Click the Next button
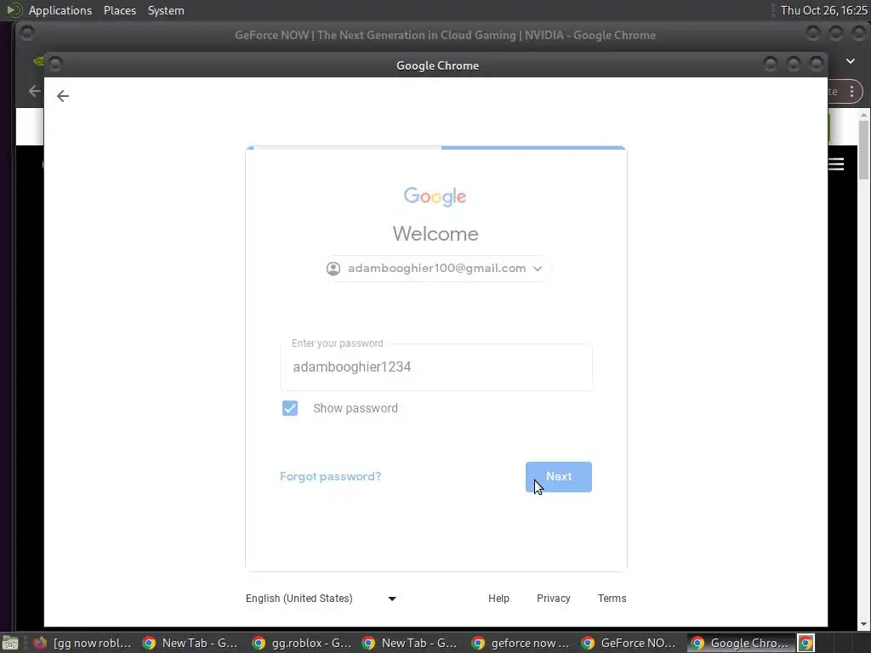 [x=558, y=476]
